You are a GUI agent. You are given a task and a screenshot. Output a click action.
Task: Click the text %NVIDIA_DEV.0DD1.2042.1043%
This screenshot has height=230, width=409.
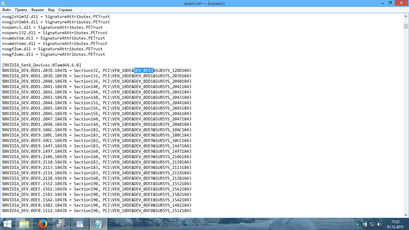pyautogui.click(x=34, y=92)
